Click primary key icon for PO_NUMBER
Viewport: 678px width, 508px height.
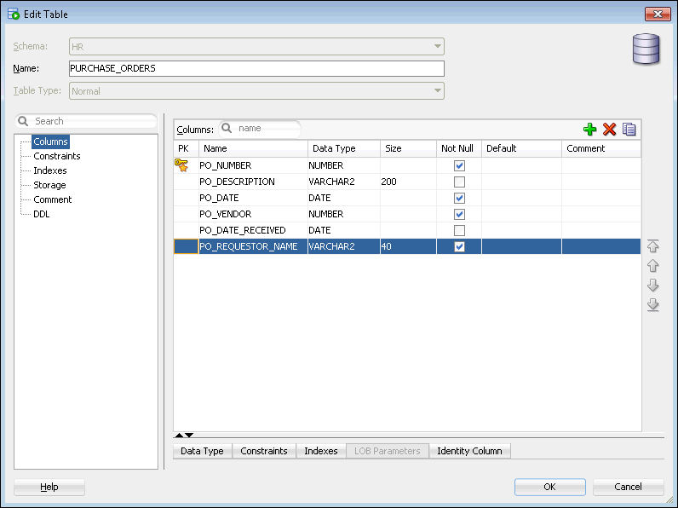tap(181, 165)
